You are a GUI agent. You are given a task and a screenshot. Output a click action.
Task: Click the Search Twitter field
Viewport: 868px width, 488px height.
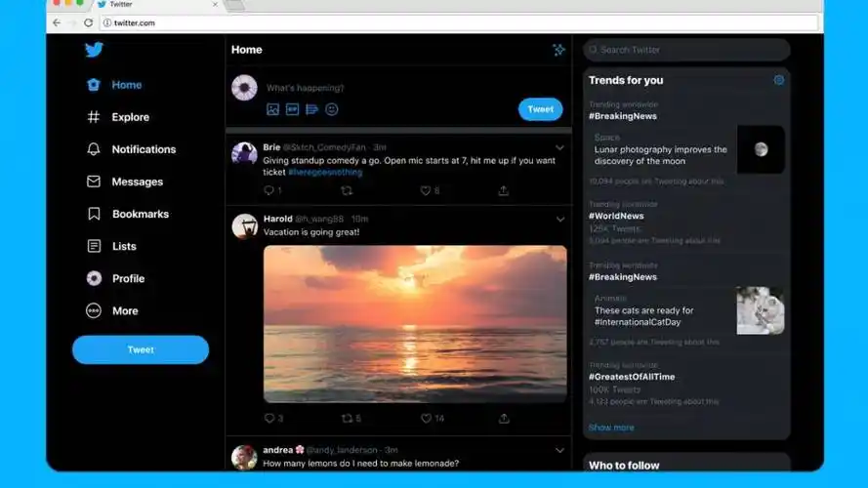688,50
